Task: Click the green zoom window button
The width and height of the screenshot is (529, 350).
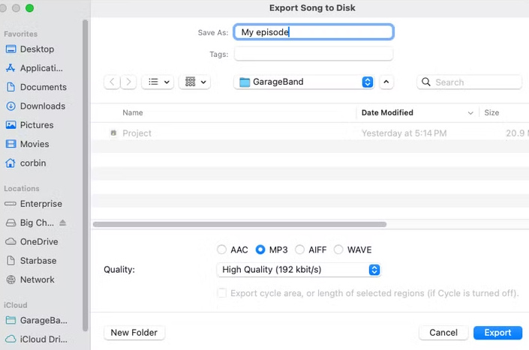Action: click(30, 8)
